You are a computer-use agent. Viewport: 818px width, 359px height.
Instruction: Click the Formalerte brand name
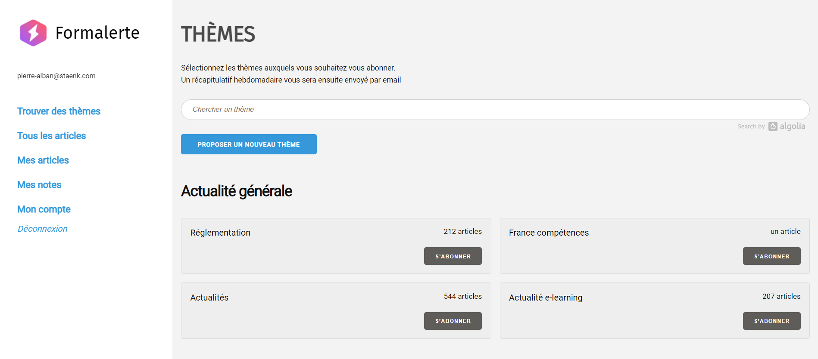[x=97, y=33]
